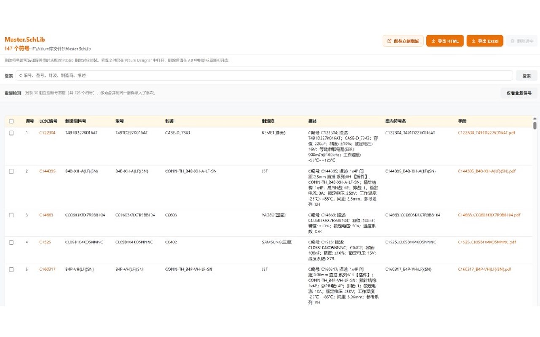Open datasheet C1525_CL05B104KO5NNNC.pdf
Screen dimensions: 540x337
click(x=487, y=242)
